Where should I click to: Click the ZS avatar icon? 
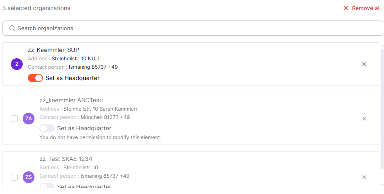coord(29,177)
